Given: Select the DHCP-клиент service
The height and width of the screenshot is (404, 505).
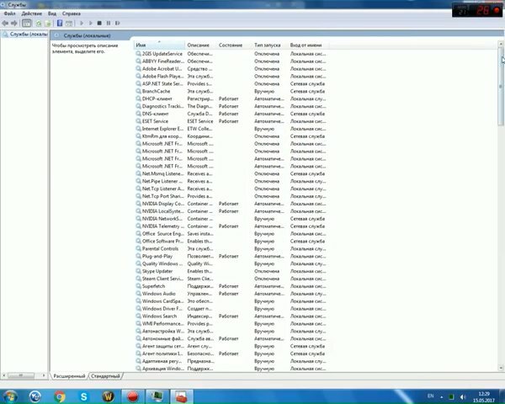Looking at the screenshot, I should coord(231,98).
